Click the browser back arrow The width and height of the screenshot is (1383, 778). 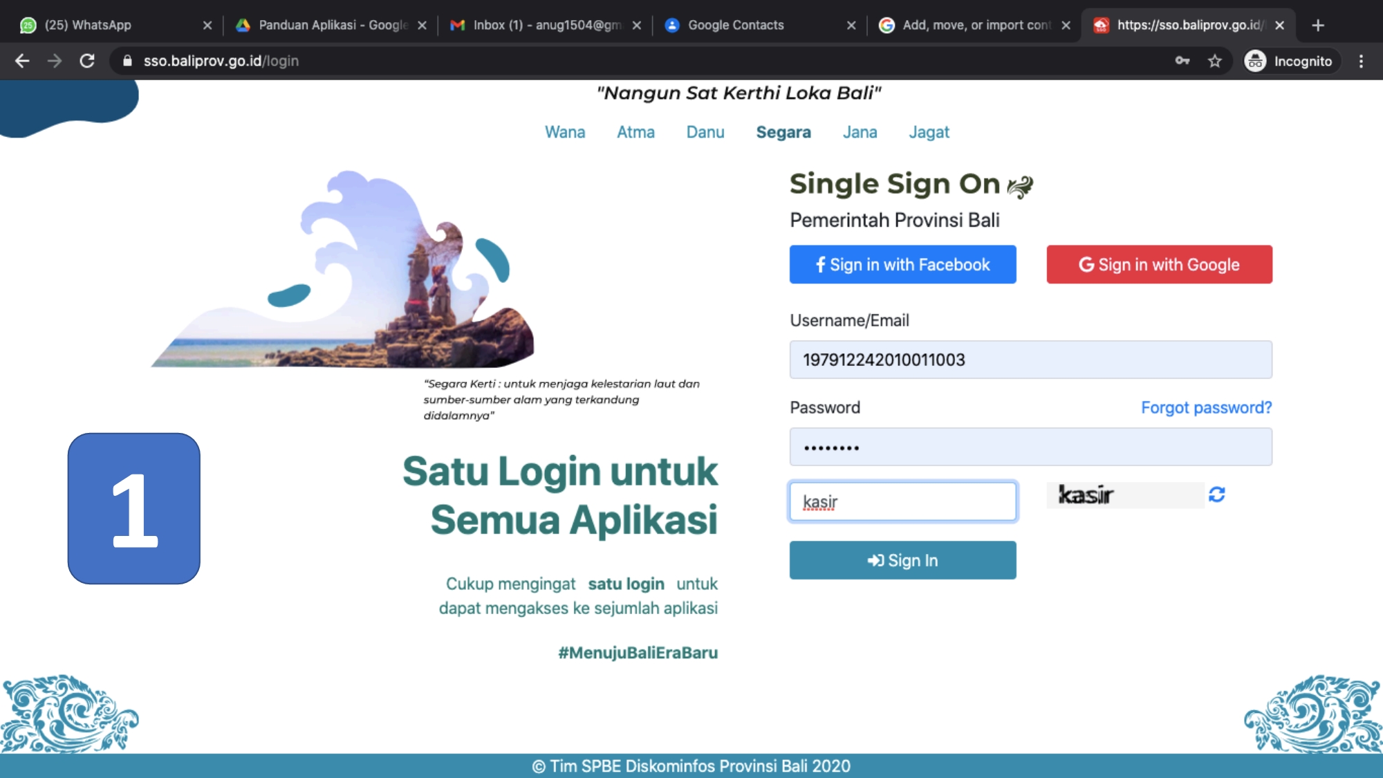pyautogui.click(x=22, y=61)
